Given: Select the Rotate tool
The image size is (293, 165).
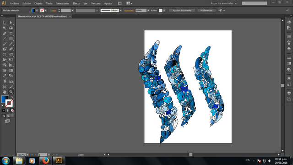Looking at the screenshot, I should 5,55.
